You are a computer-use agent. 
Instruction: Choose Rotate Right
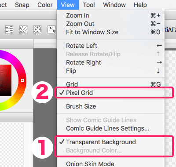111,62
